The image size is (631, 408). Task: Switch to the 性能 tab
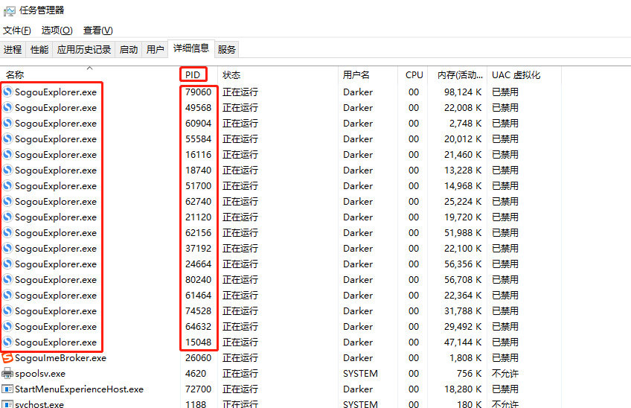(39, 50)
